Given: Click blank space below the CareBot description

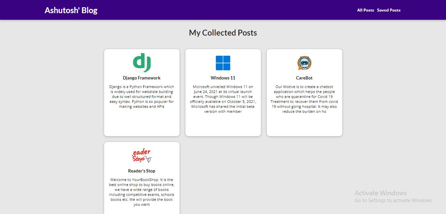Looking at the screenshot, I should click(x=304, y=125).
